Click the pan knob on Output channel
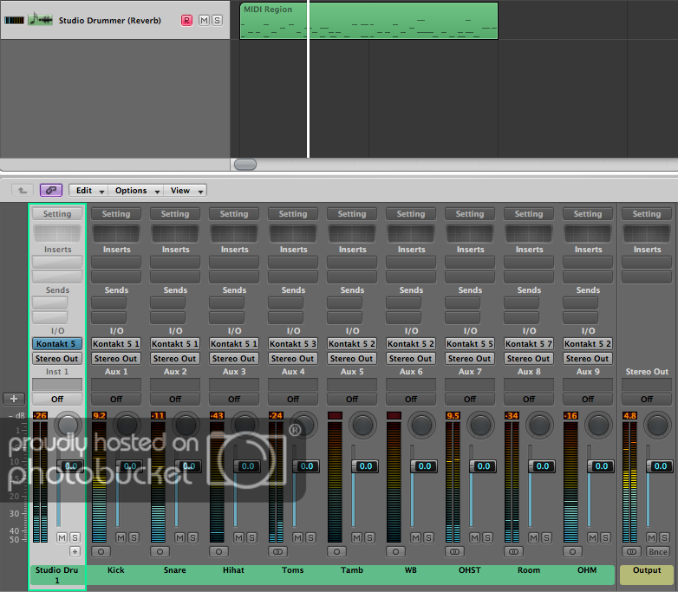678x592 pixels. click(657, 425)
